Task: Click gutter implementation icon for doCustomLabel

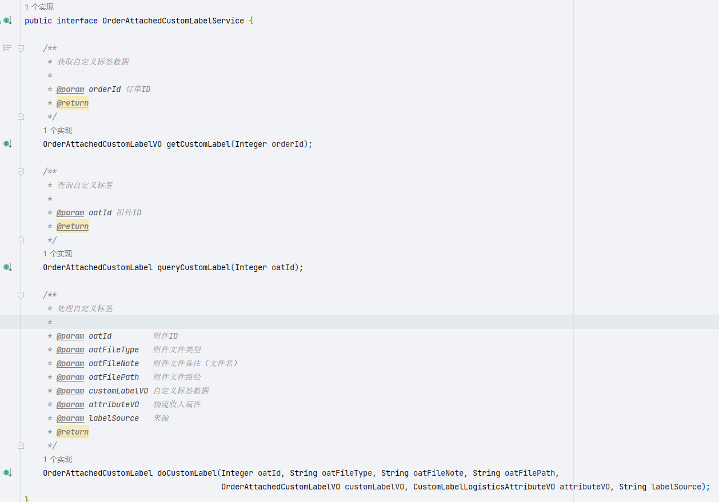Action: click(7, 473)
